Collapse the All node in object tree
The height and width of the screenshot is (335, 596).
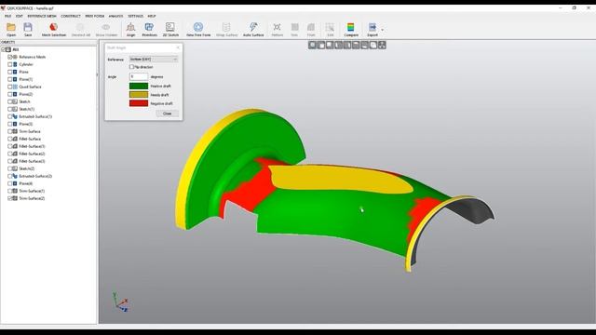pyautogui.click(x=3, y=49)
